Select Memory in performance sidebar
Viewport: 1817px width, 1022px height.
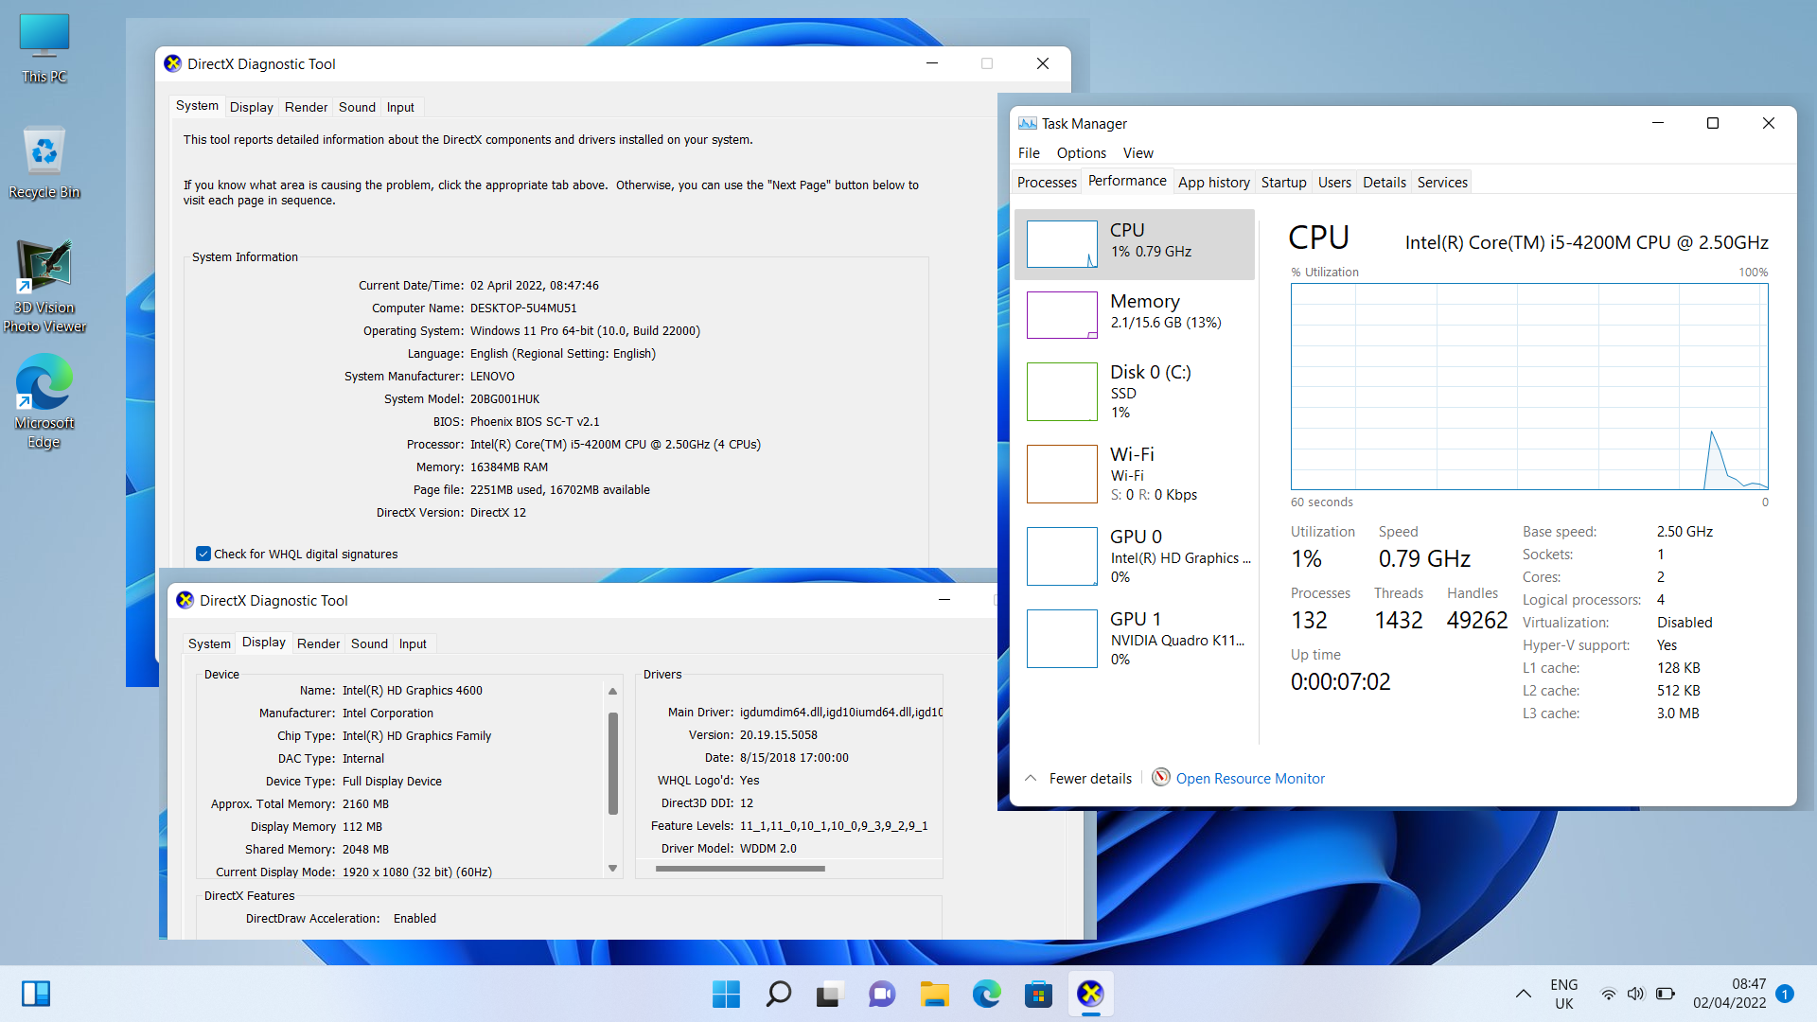1134,315
